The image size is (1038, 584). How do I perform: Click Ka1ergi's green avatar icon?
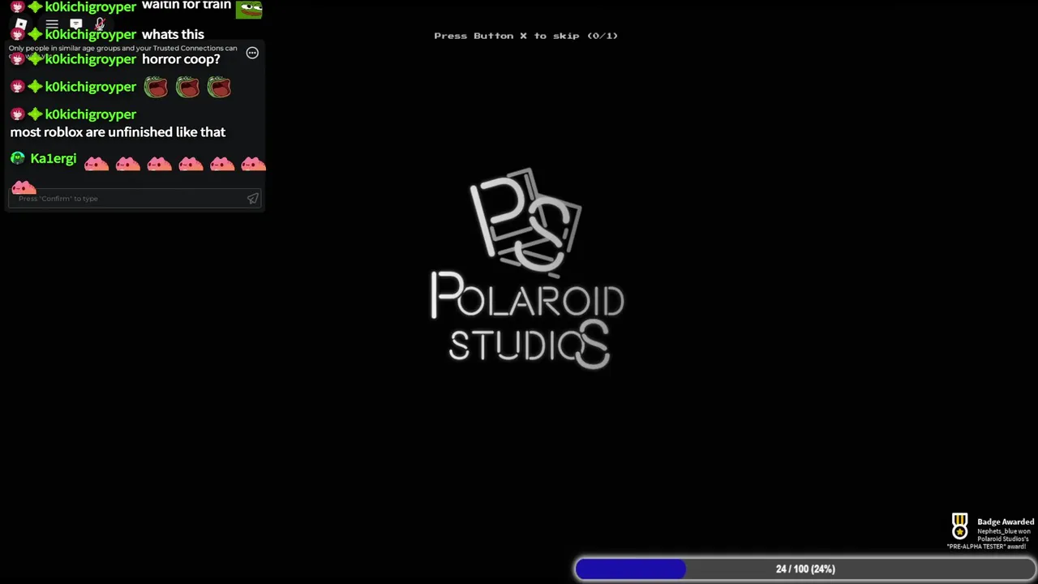pos(18,158)
